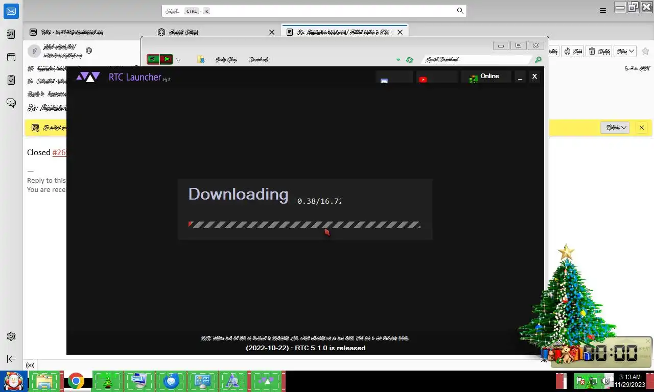
Task: Click the network icon in system tray
Action: pyautogui.click(x=593, y=381)
